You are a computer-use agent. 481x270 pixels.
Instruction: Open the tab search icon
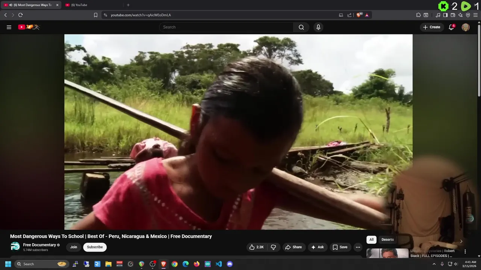click(x=426, y=15)
